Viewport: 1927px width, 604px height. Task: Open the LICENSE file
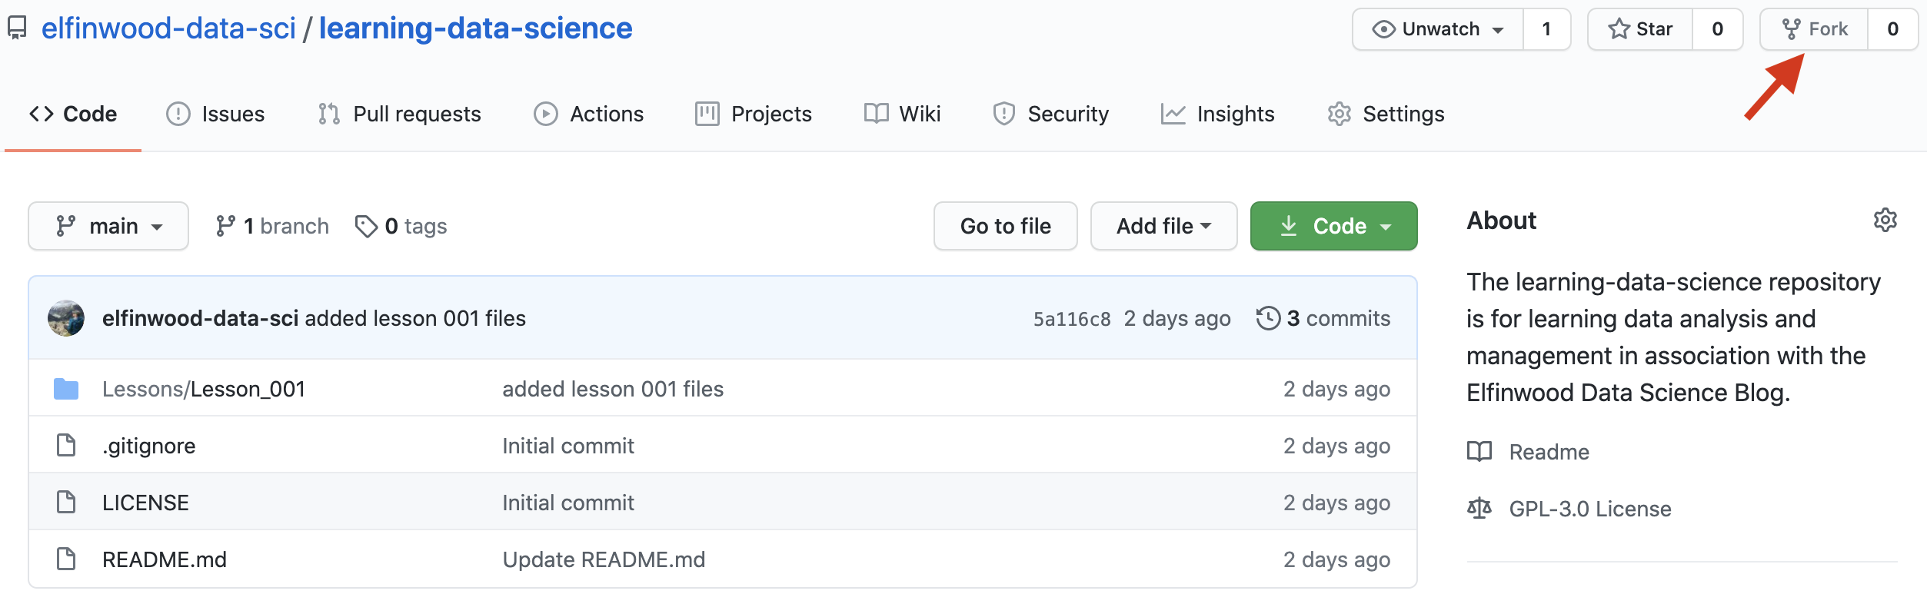point(145,503)
